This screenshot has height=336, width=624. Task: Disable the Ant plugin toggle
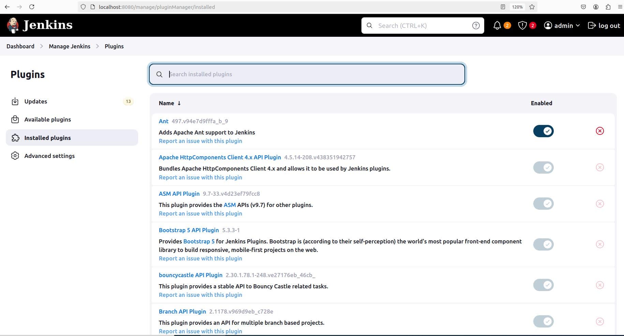coord(544,131)
